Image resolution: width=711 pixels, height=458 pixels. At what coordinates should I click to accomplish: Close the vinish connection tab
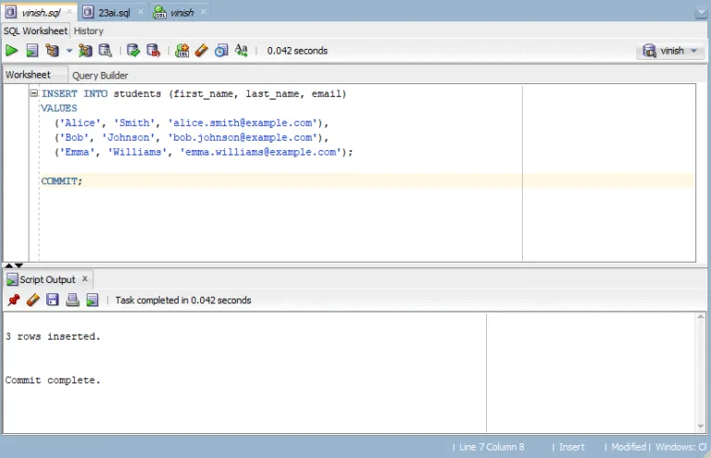pos(204,12)
